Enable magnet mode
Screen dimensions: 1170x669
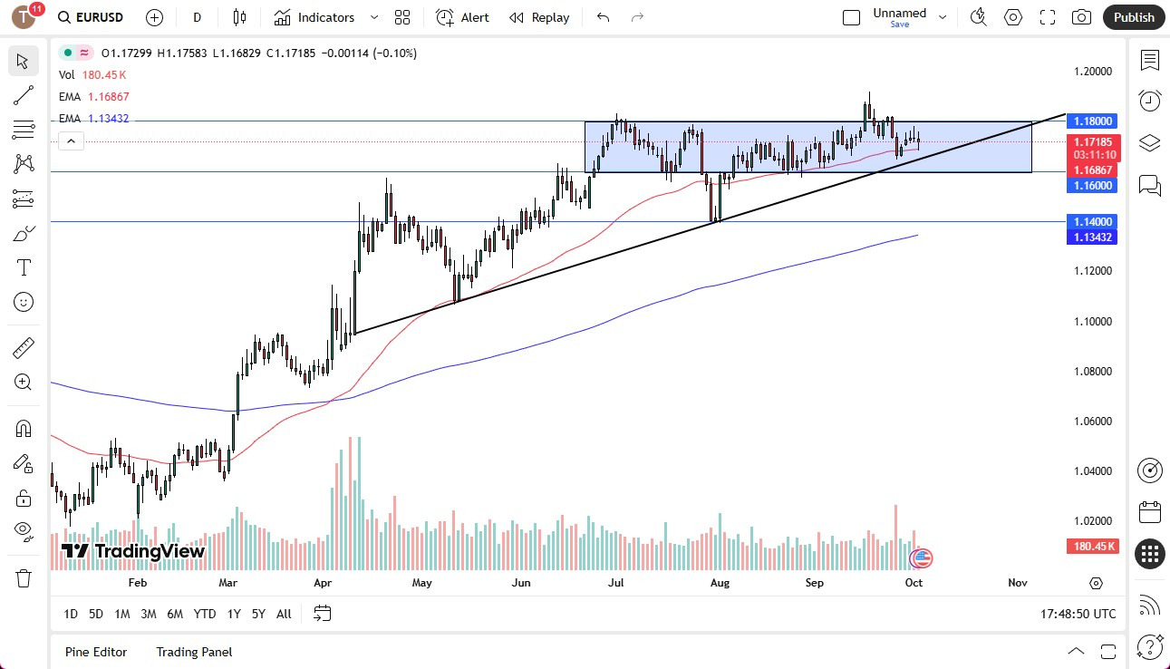[24, 428]
